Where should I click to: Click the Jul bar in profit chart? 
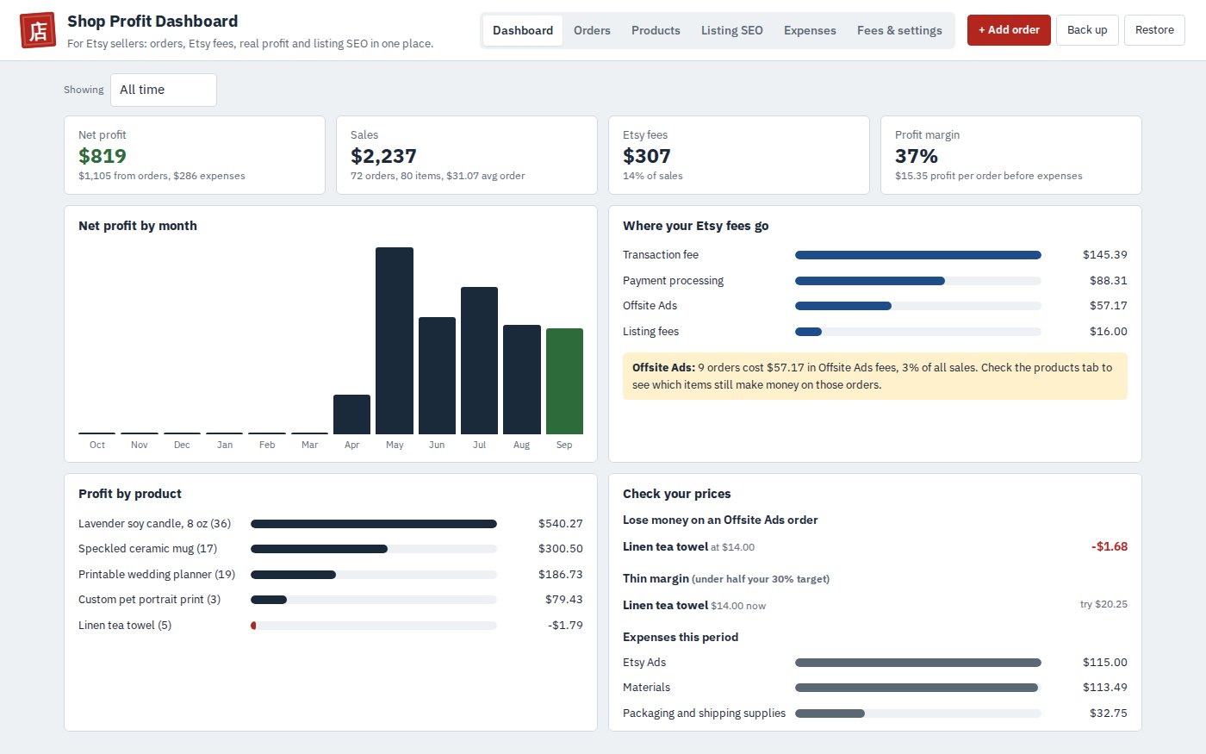[x=479, y=360]
